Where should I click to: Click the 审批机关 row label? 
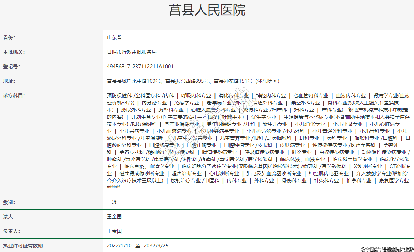(x=14, y=52)
